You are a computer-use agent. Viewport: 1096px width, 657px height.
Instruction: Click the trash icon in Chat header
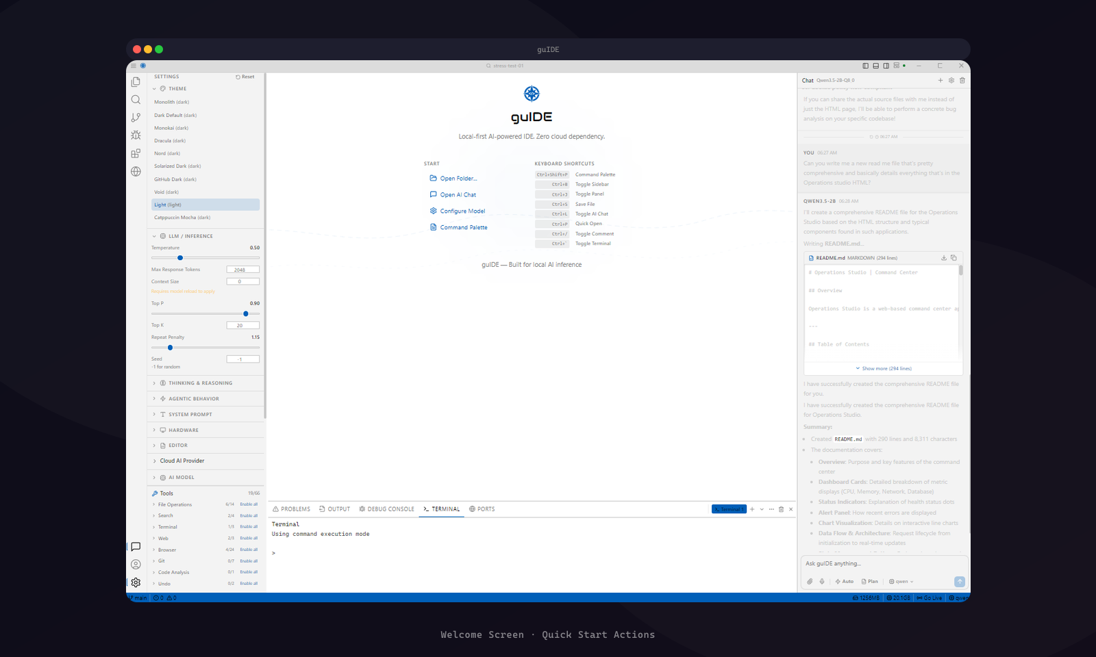pos(962,80)
